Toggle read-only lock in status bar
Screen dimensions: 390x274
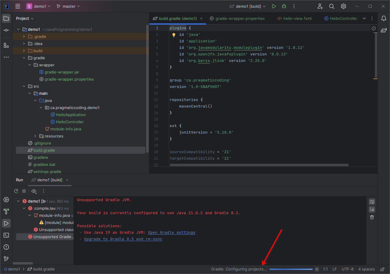(x=383, y=269)
